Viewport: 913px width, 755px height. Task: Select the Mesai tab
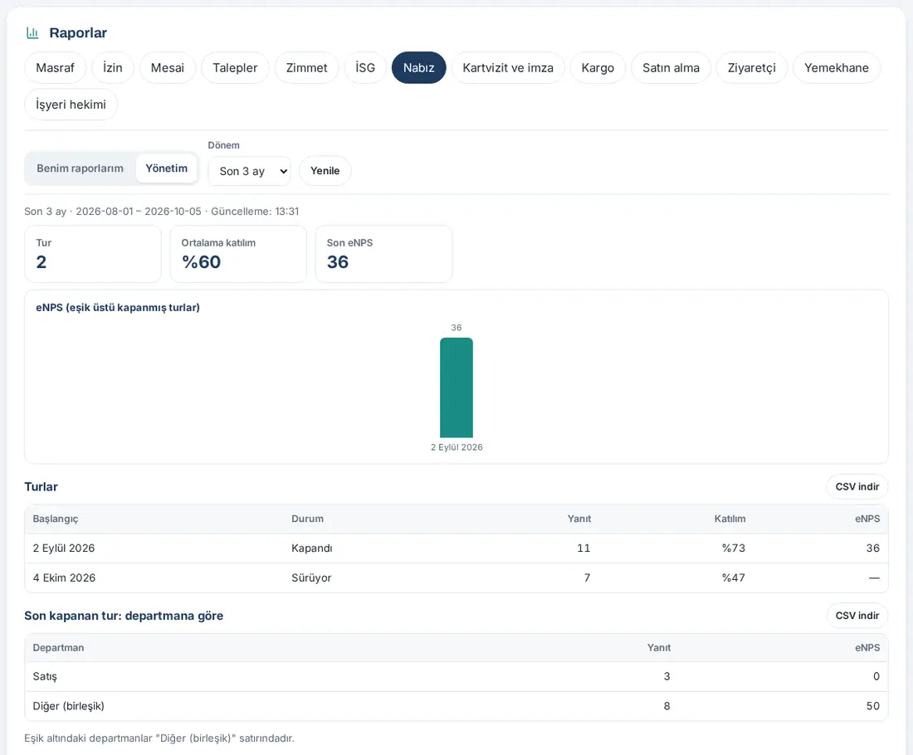(x=168, y=67)
